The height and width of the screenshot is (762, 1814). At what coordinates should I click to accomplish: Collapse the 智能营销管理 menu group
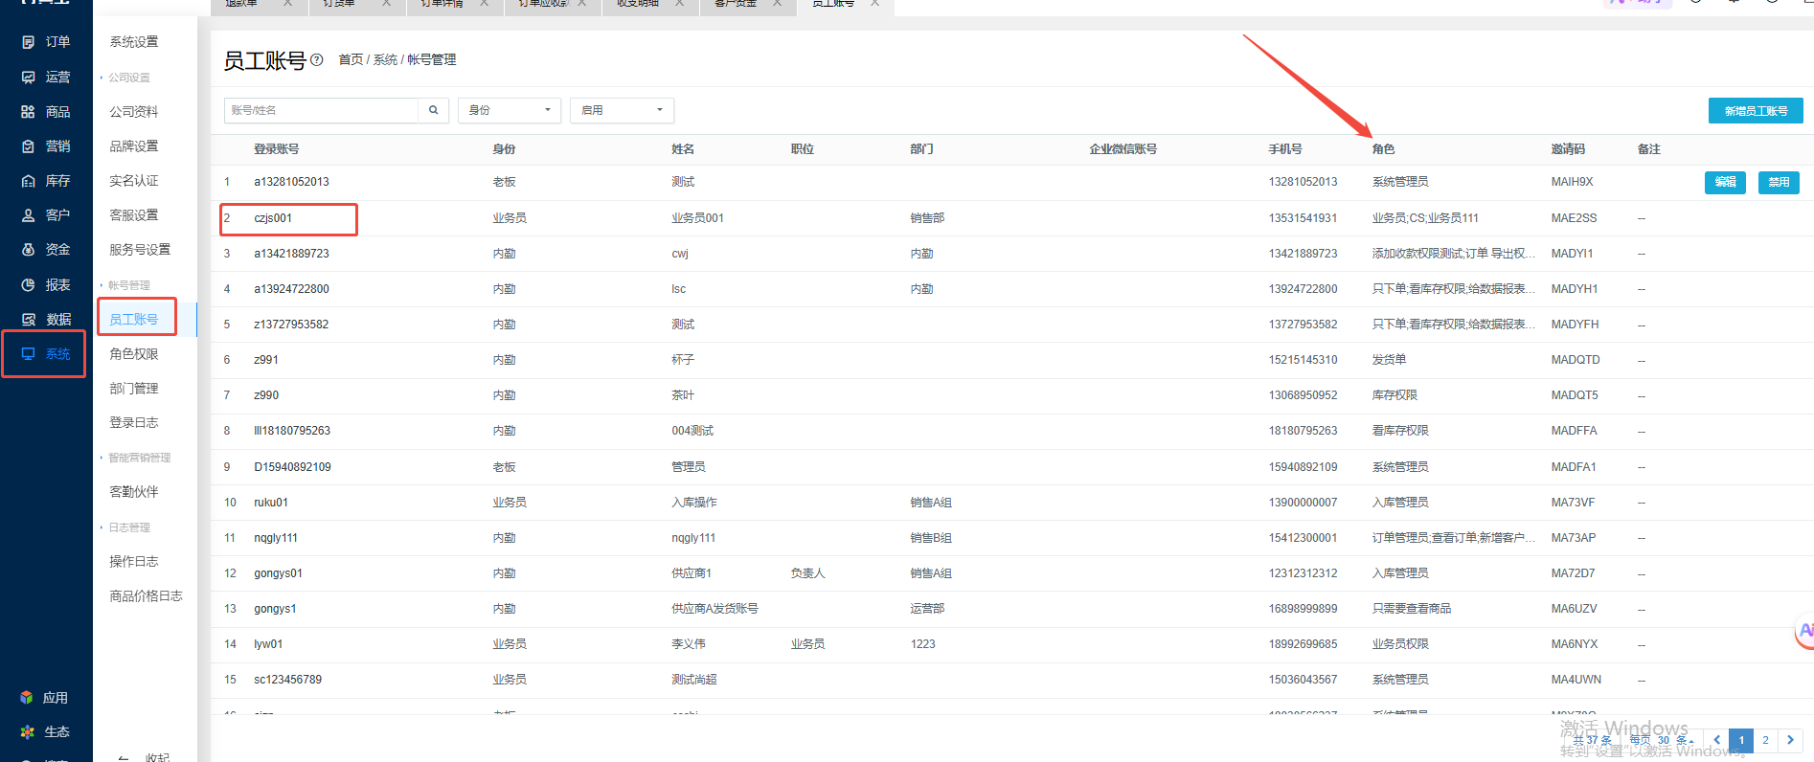tap(136, 458)
